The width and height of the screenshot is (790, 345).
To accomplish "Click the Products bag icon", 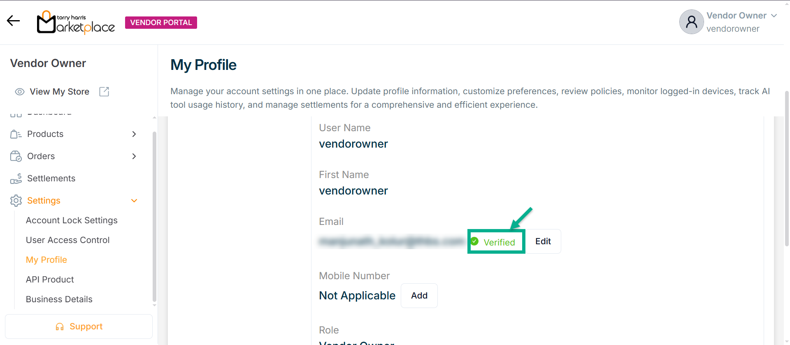I will (16, 134).
